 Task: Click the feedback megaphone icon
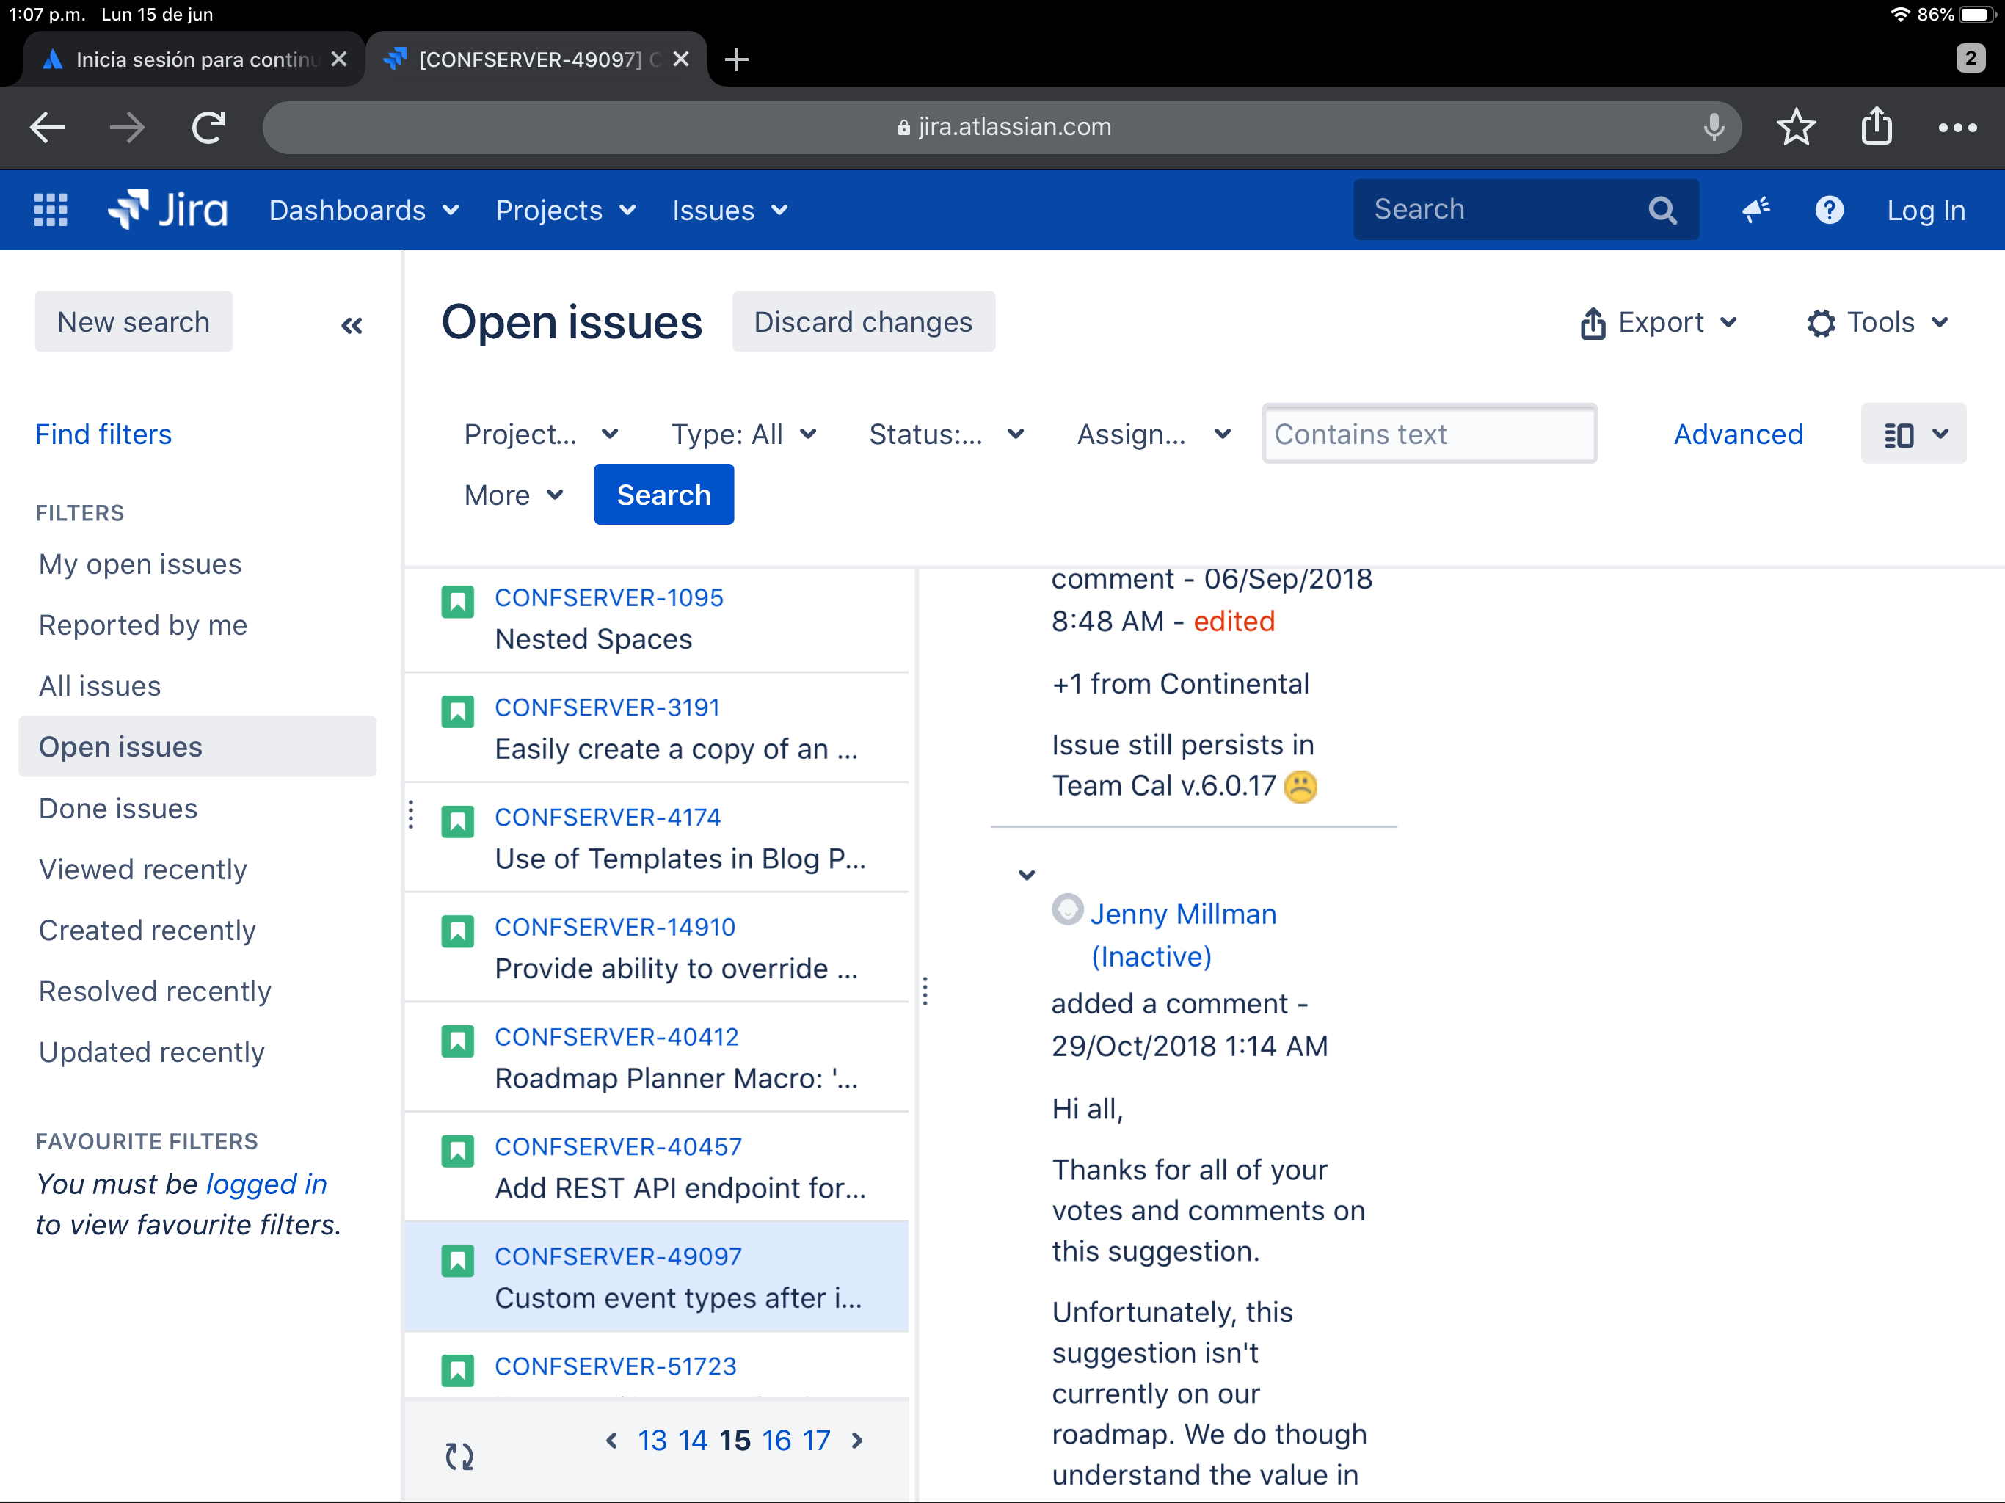1755,211
